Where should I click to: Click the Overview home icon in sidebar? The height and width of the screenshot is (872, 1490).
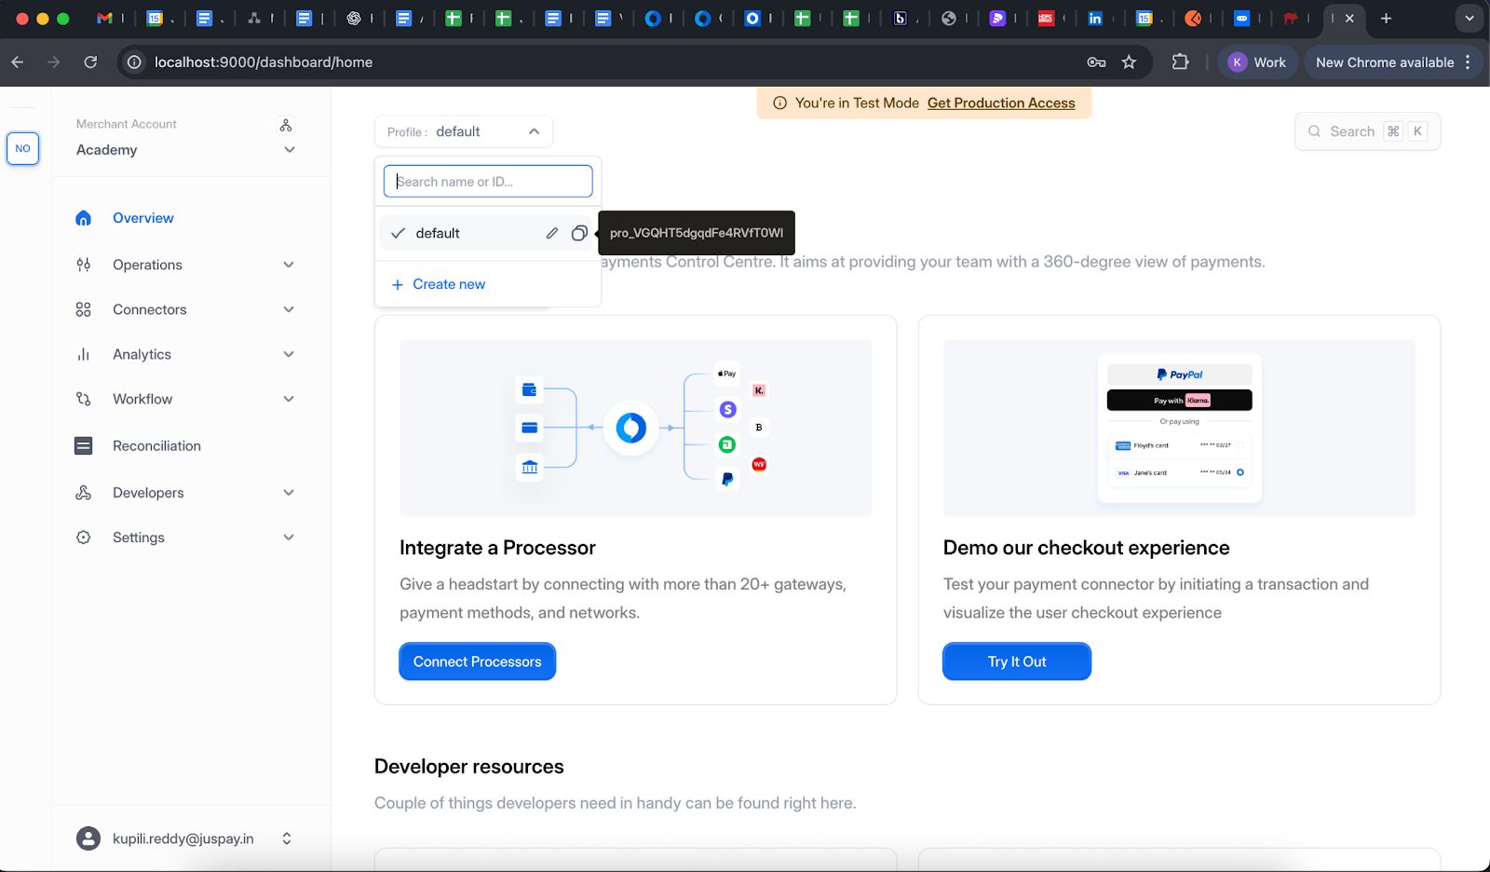[x=84, y=218]
